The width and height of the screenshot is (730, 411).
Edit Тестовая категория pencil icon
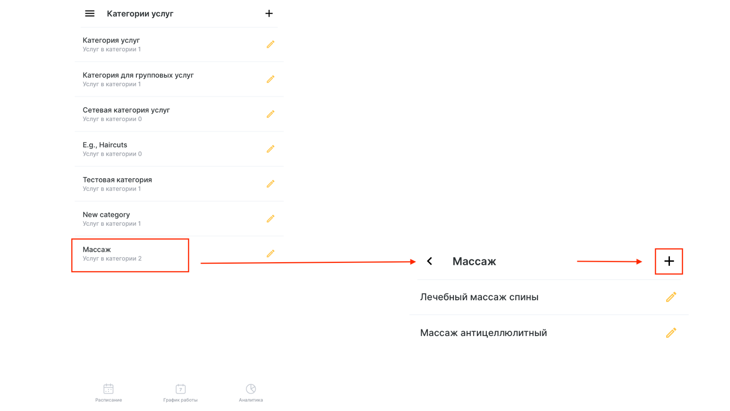[x=270, y=184]
